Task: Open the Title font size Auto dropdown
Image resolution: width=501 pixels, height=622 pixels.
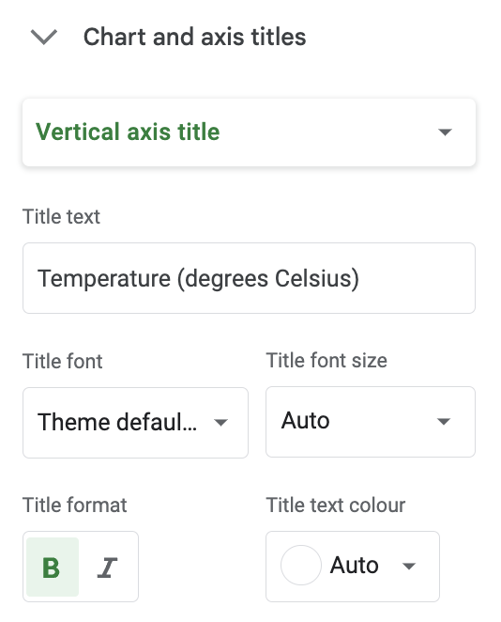Action: (x=371, y=422)
